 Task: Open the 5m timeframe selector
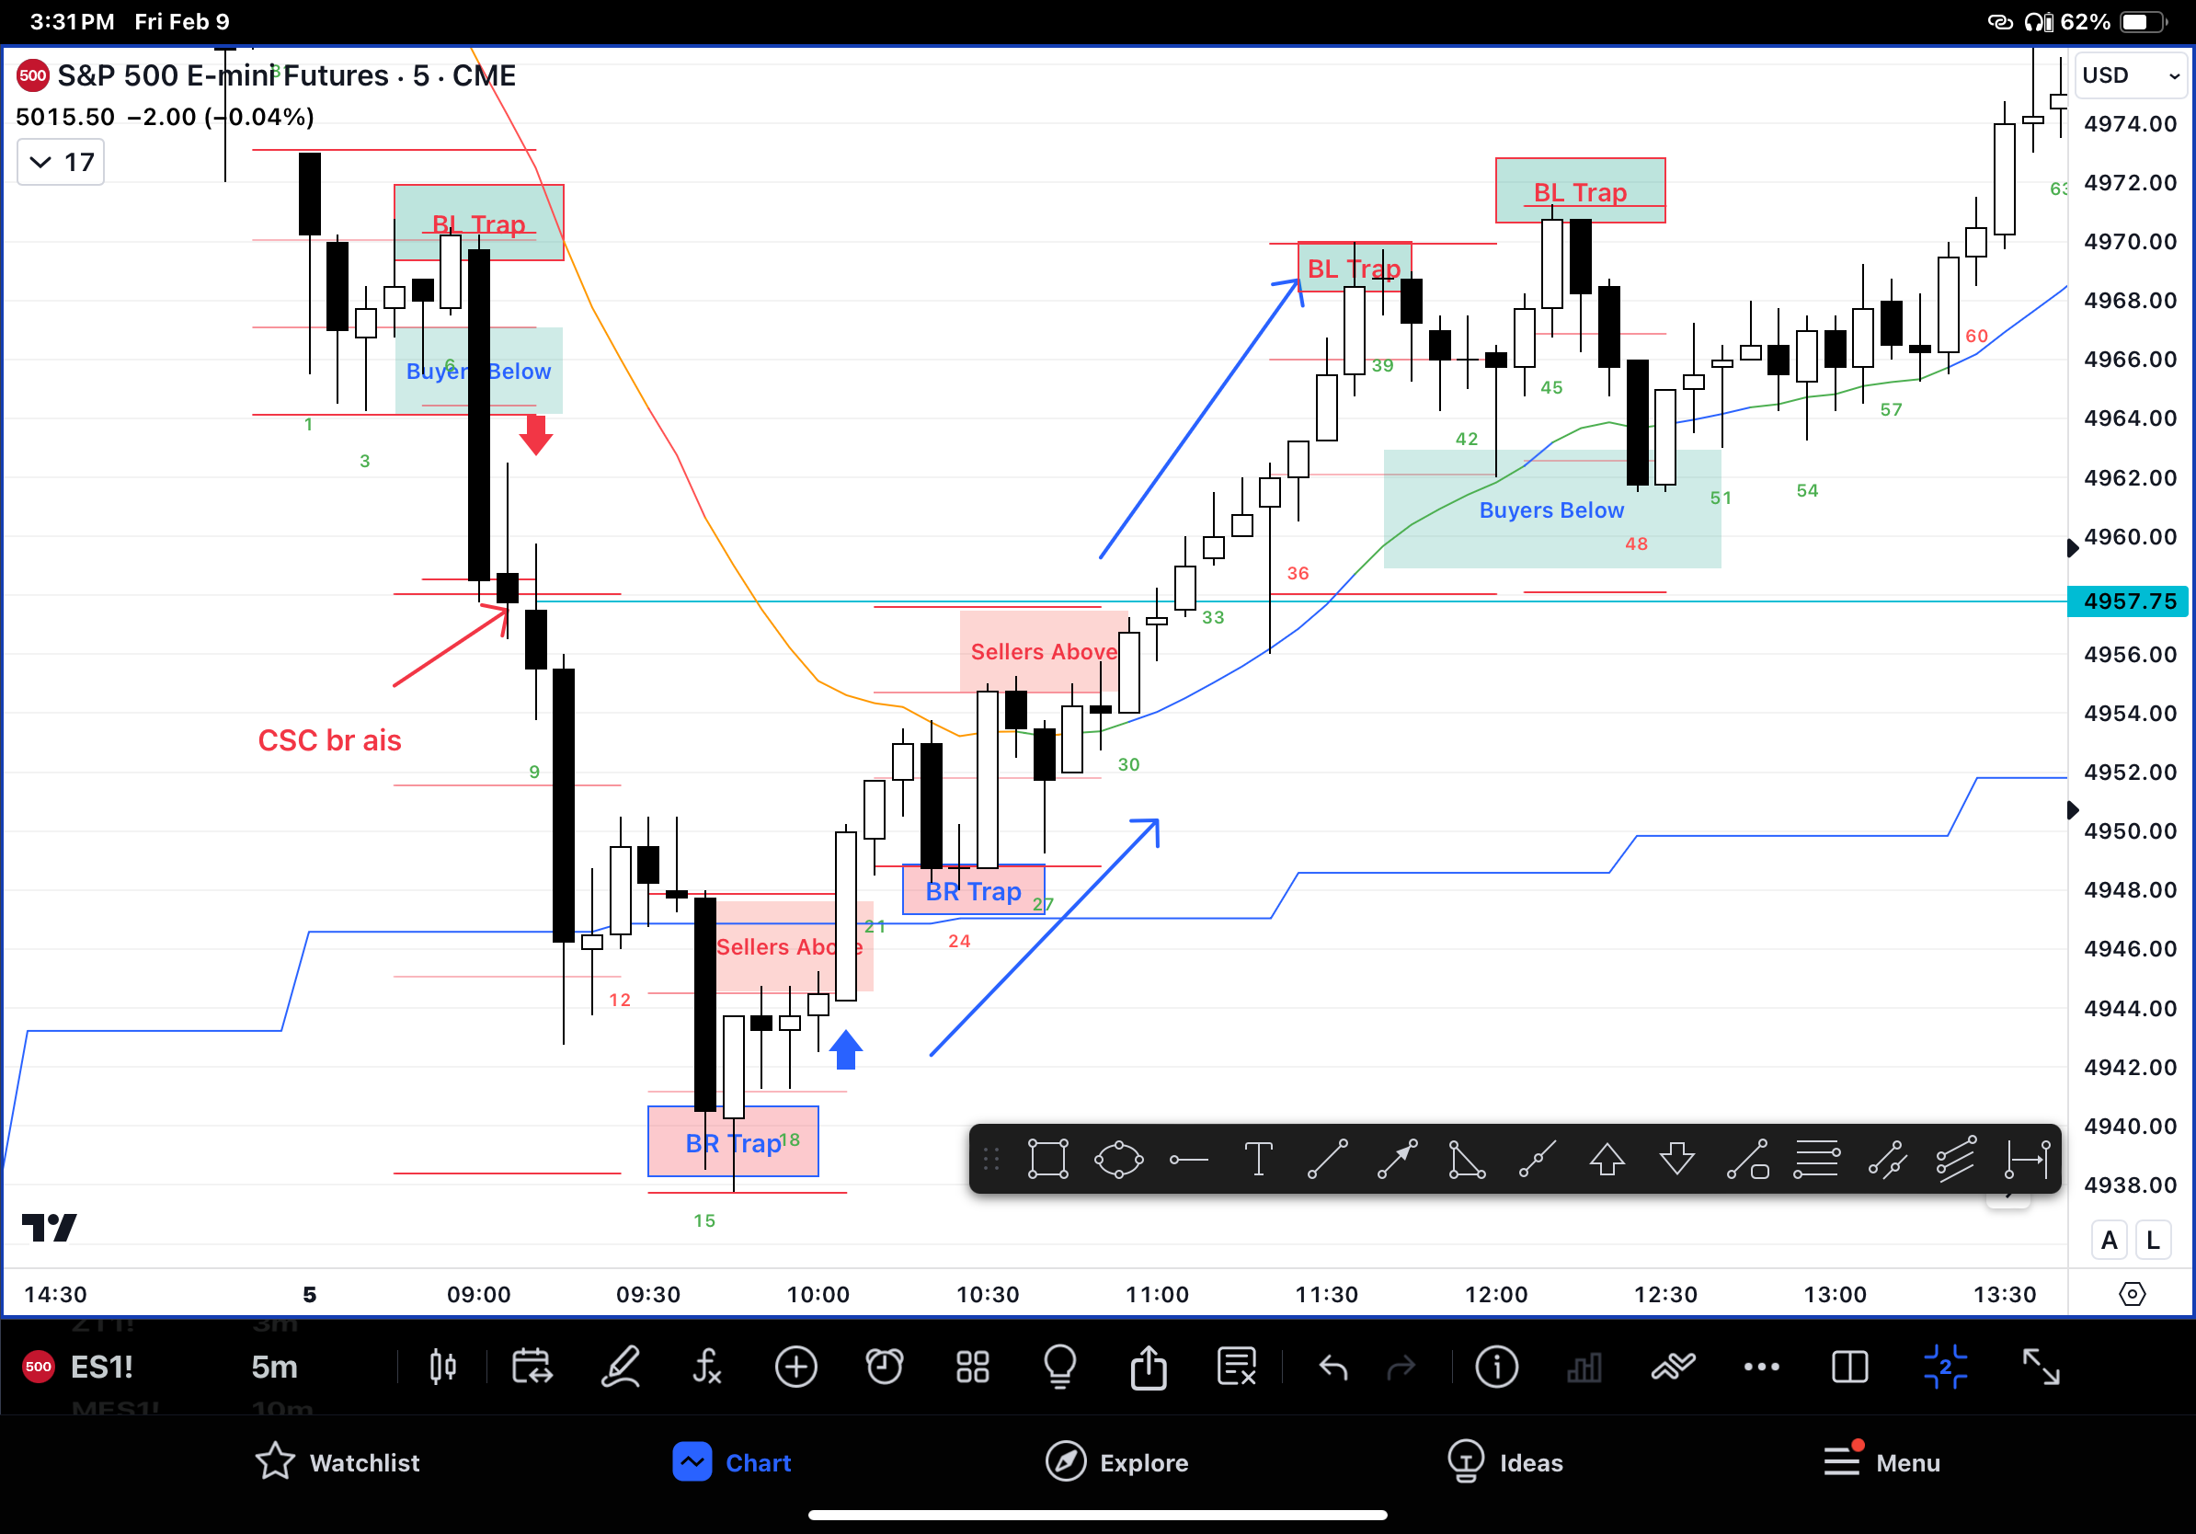pos(274,1368)
